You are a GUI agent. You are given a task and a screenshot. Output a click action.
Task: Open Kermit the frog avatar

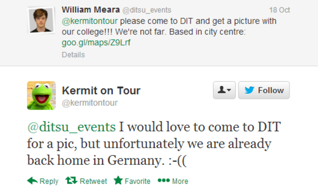click(x=42, y=95)
